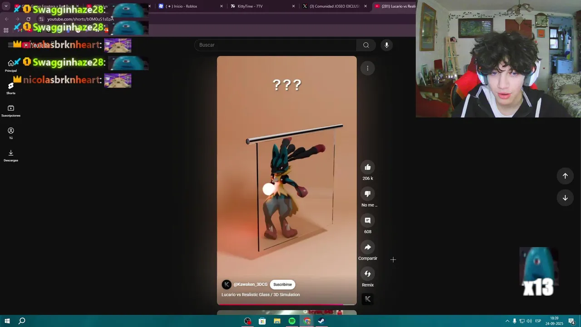Click title Lucario vs Realistic Glass / 3D Simulation
Screen dimensions: 581x327
261,295
